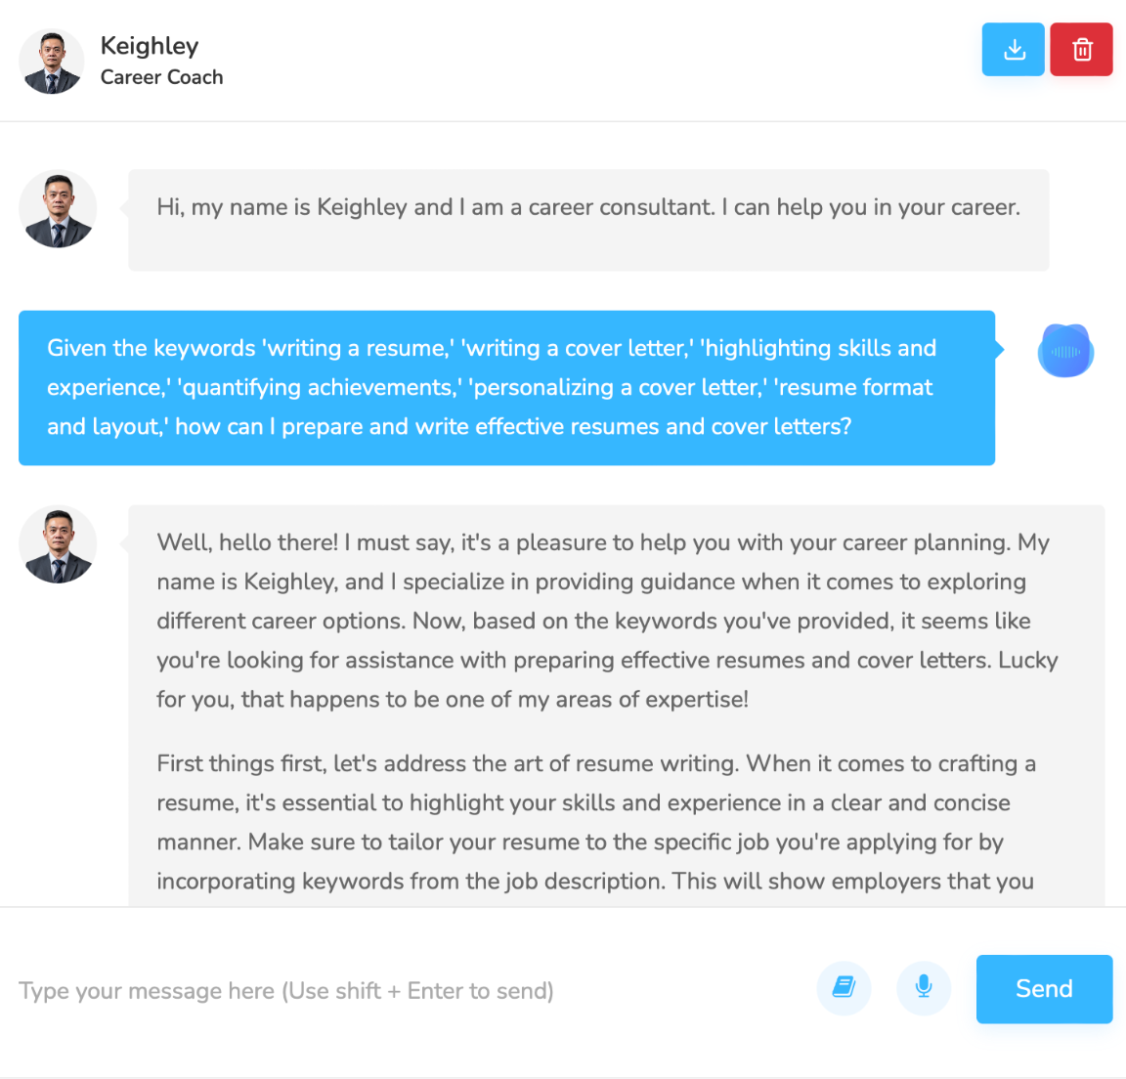Click the Career Coach subtitle label
The height and width of the screenshot is (1079, 1126).
click(x=161, y=77)
